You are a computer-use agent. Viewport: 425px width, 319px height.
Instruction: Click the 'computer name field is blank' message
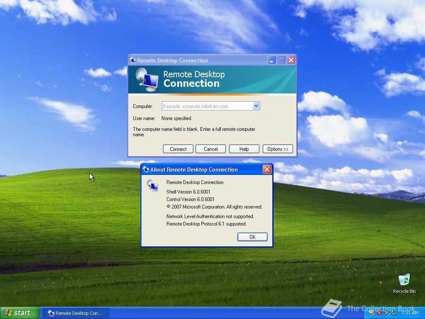pyautogui.click(x=194, y=132)
